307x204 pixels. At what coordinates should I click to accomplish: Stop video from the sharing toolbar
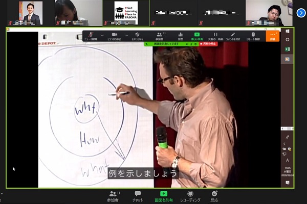(115, 36)
